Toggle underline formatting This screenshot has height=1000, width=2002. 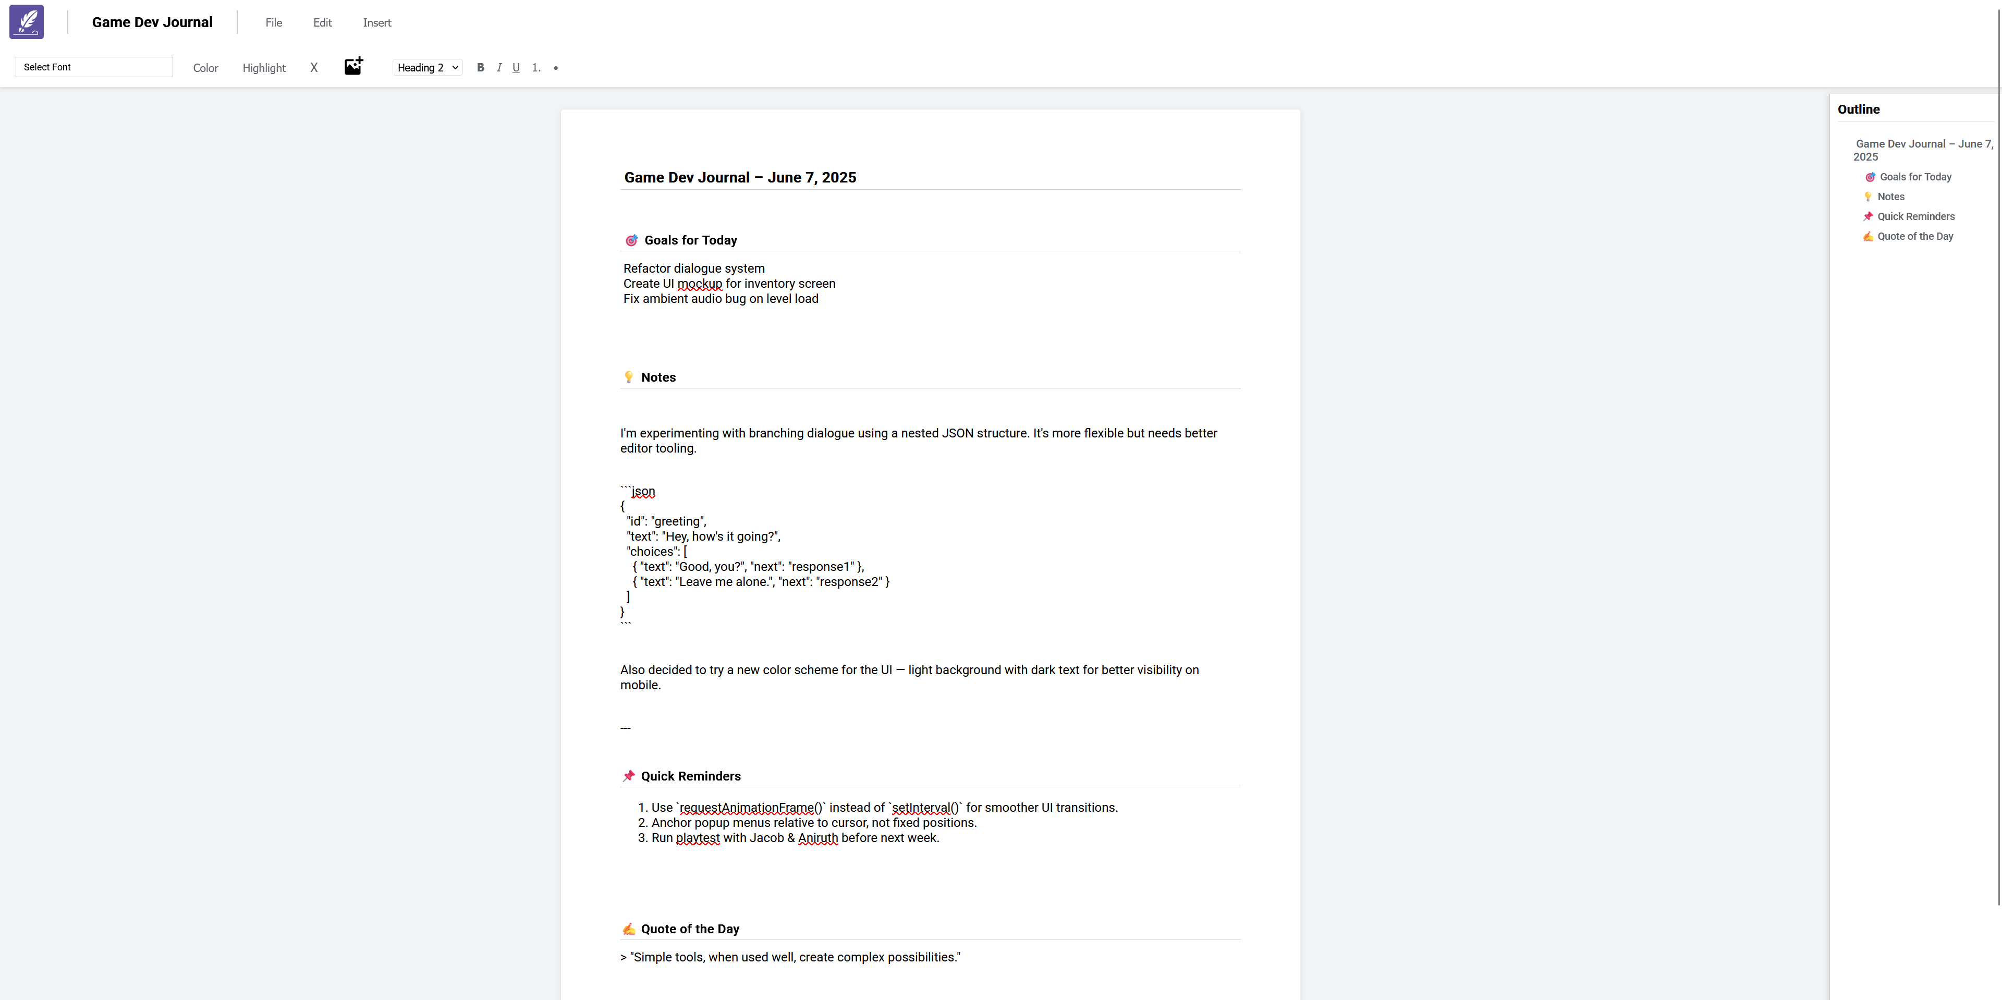pyautogui.click(x=516, y=68)
